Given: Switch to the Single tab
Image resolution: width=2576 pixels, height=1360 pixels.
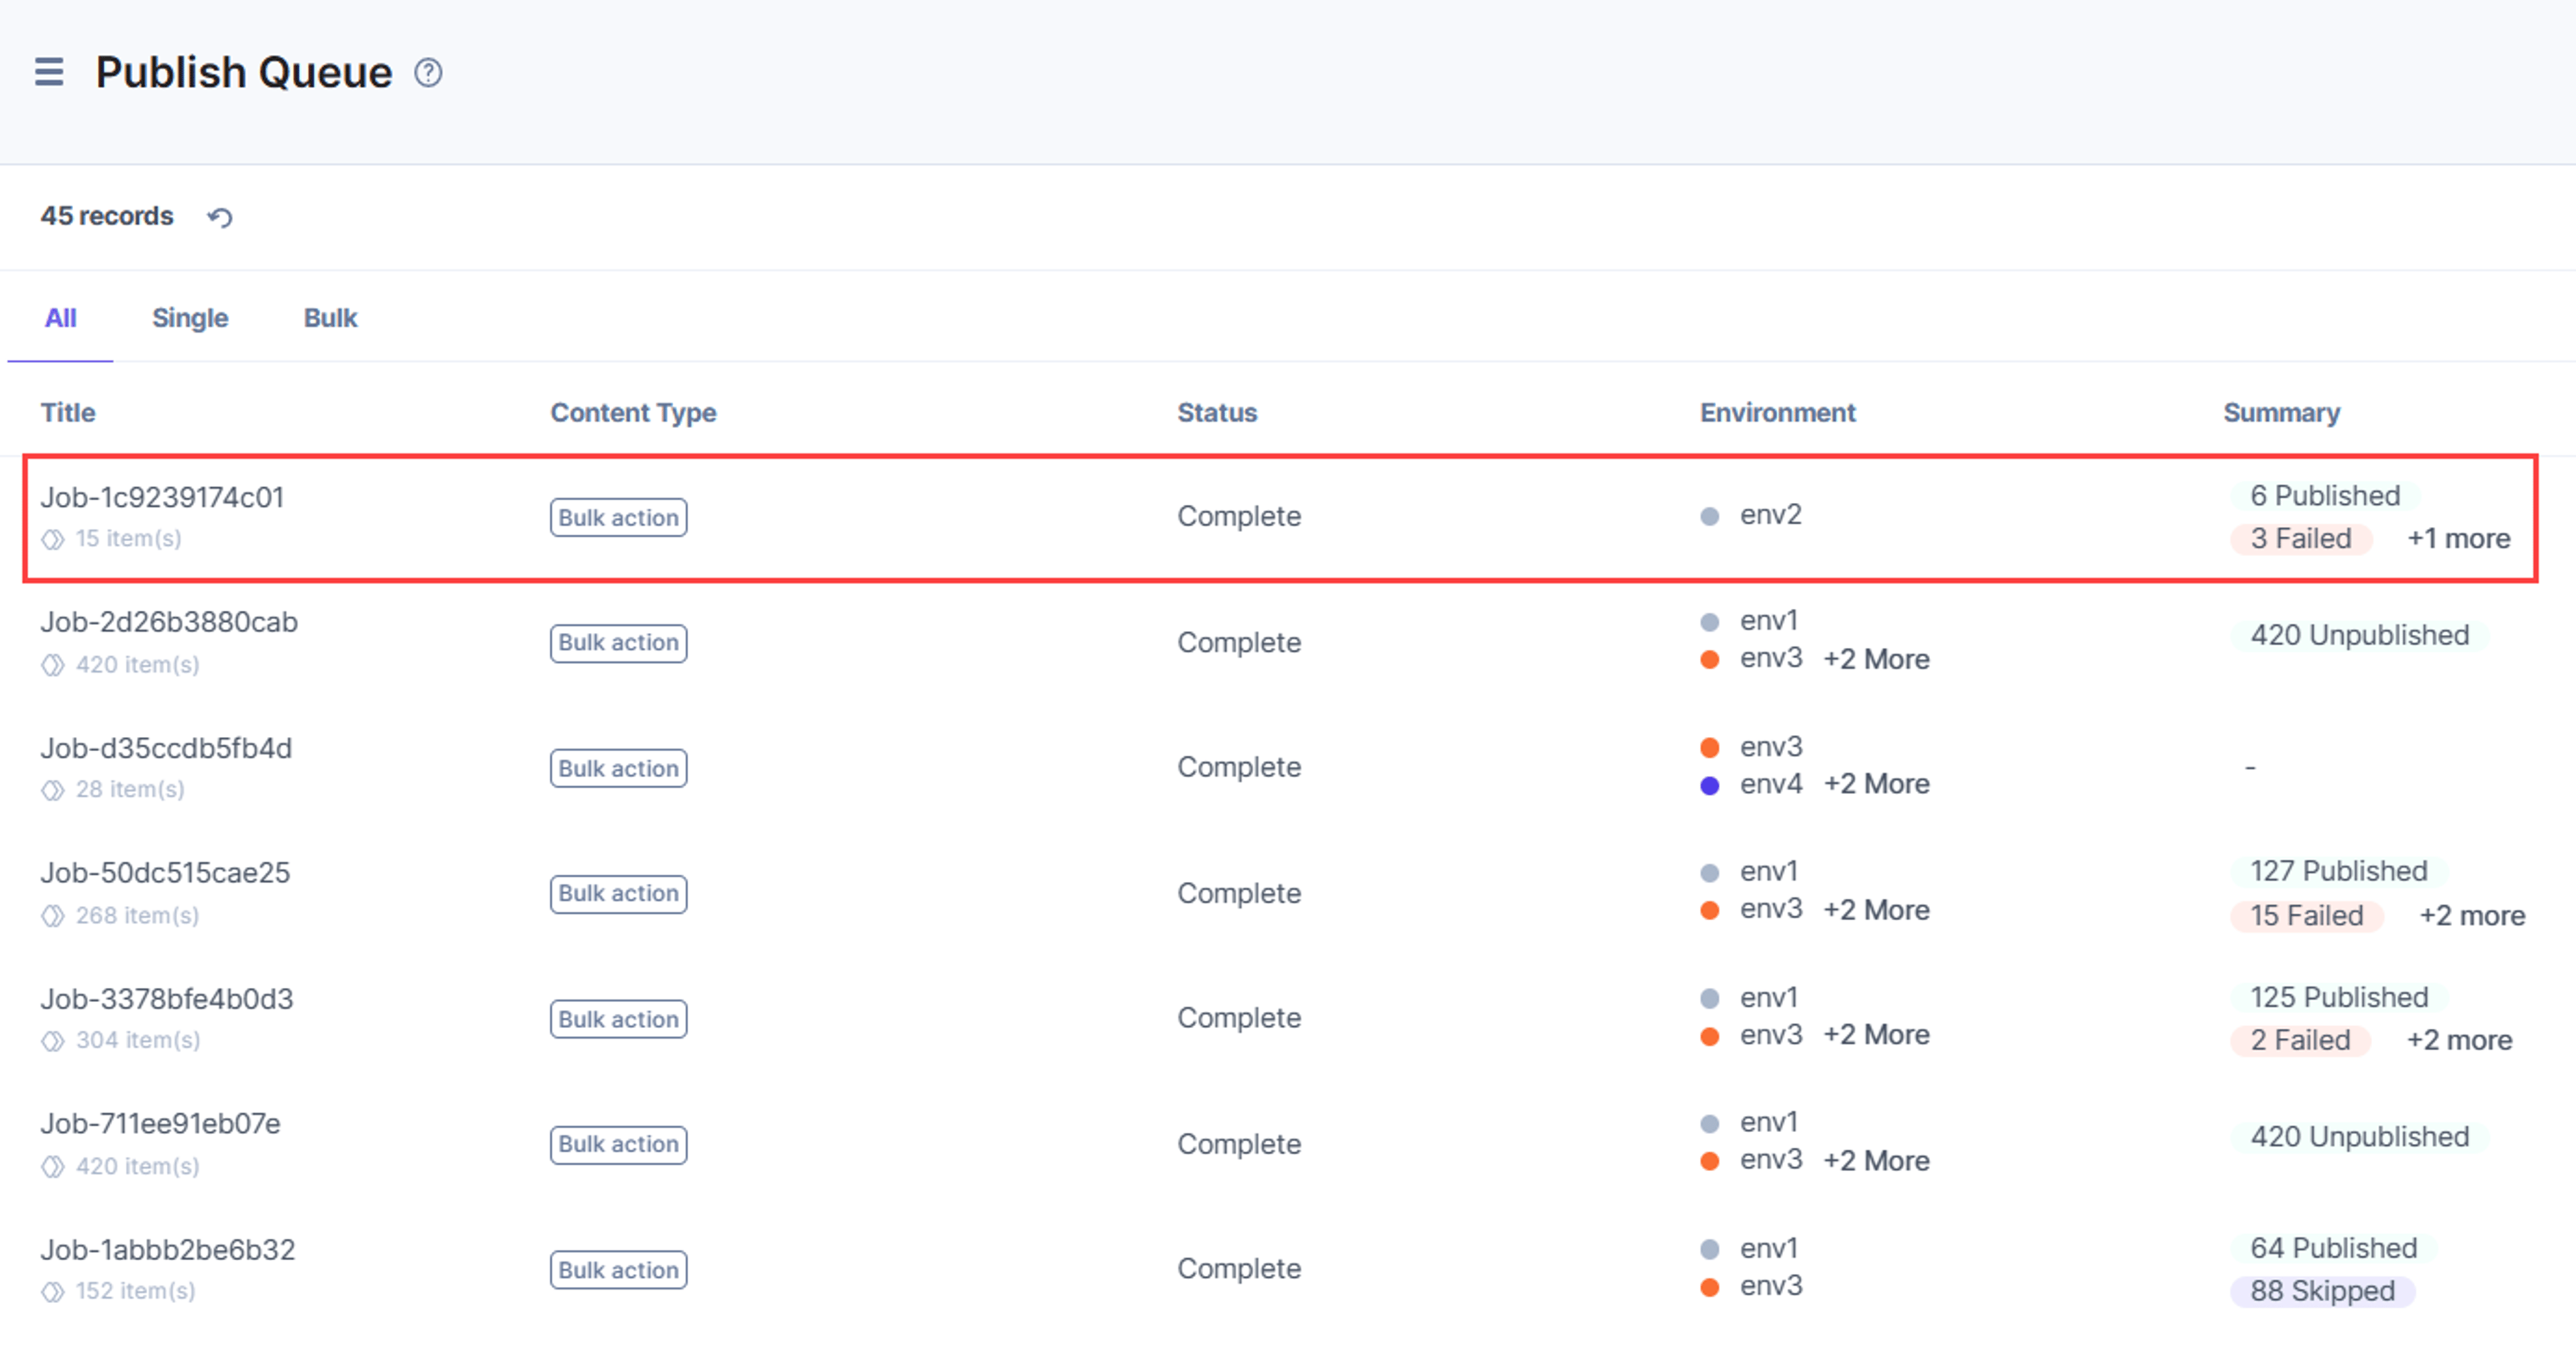Looking at the screenshot, I should (x=190, y=318).
